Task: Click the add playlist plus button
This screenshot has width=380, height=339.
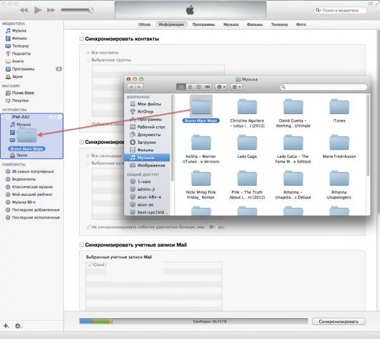Action: [x=6, y=326]
